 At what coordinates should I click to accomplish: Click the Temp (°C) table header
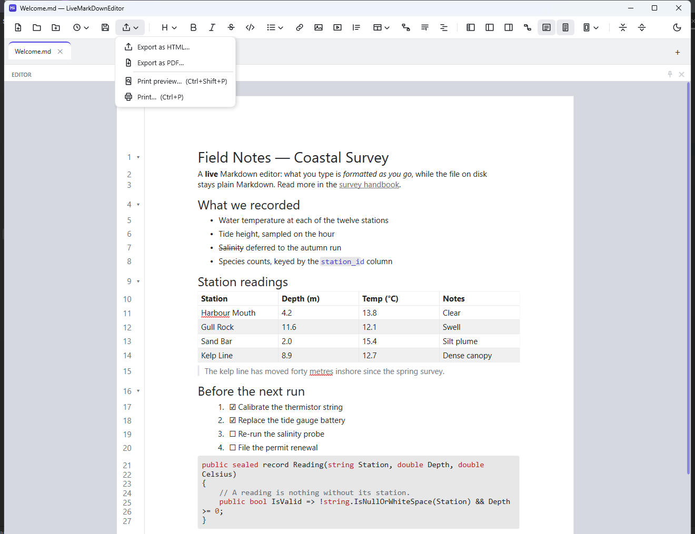click(399, 299)
